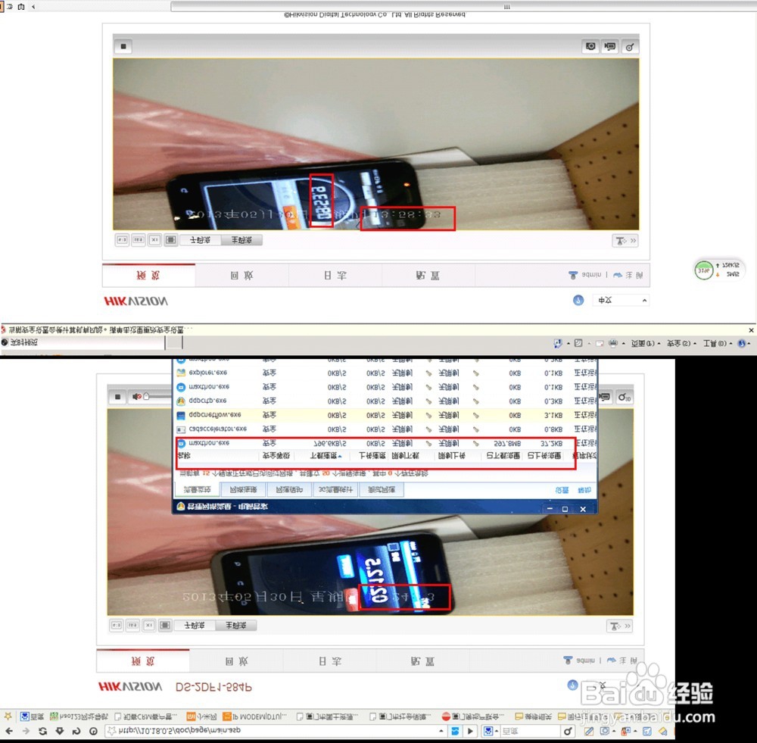Image resolution: width=757 pixels, height=743 pixels.
Task: Reload page with browser refresh icon
Action: [42, 732]
